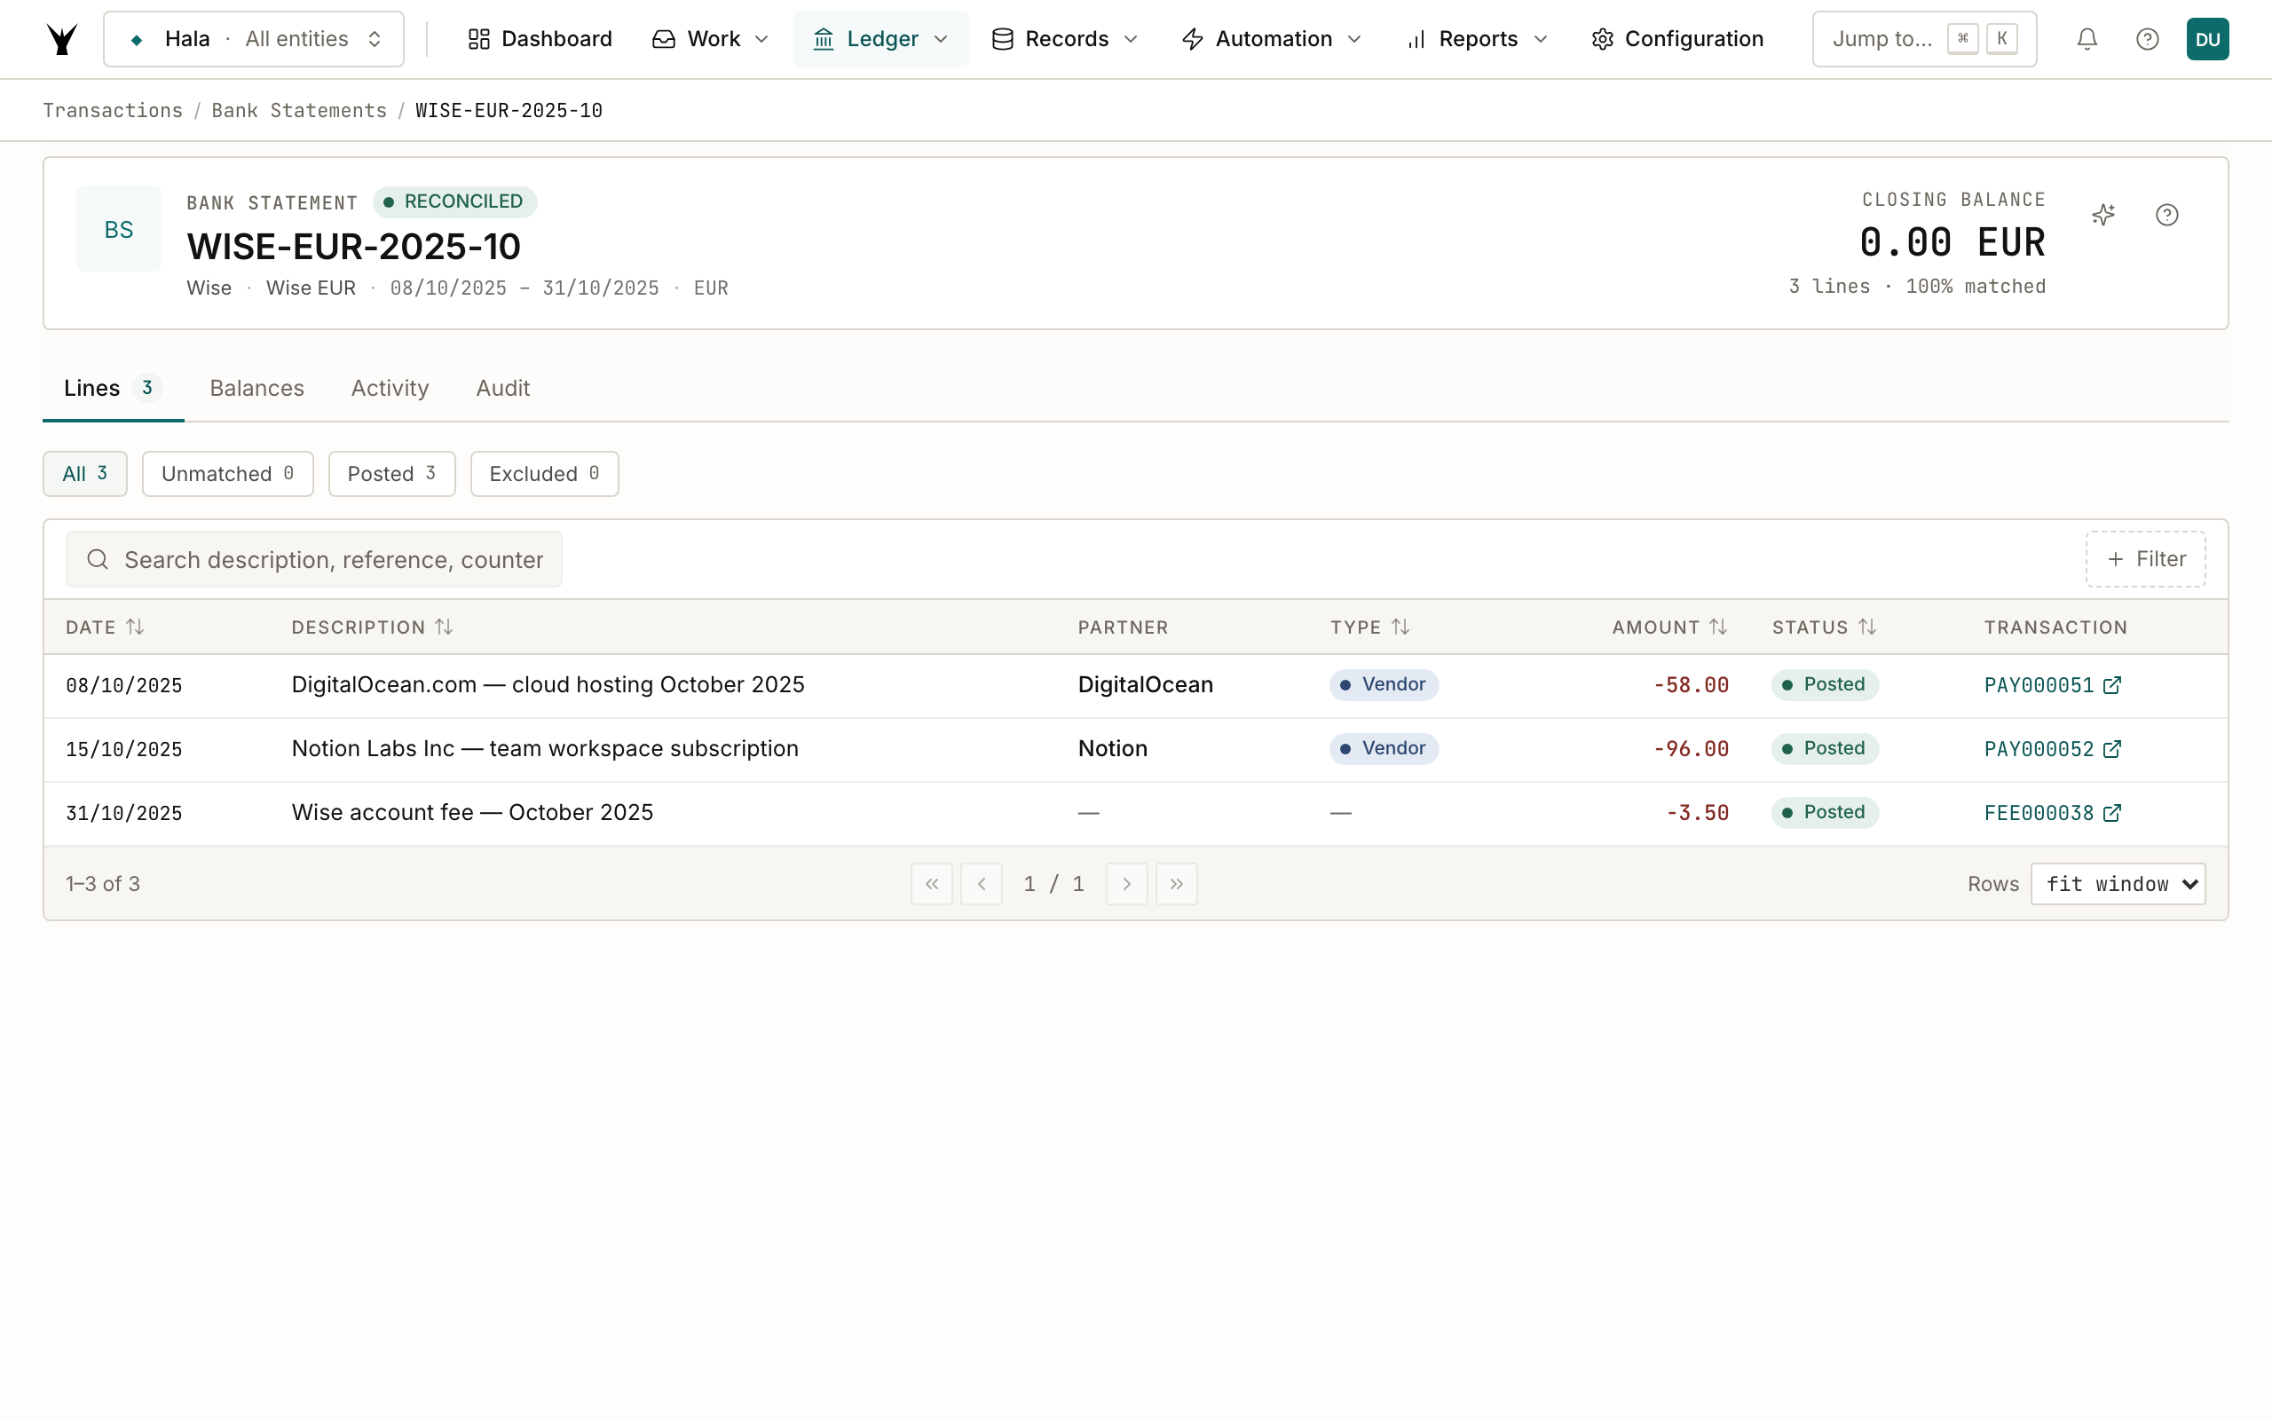Go to Transactions breadcrumb
The image size is (2272, 1420).
pyautogui.click(x=113, y=111)
